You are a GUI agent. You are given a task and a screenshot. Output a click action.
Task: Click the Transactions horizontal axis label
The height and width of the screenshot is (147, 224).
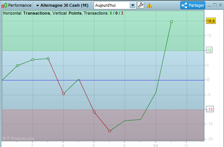[x=37, y=13]
